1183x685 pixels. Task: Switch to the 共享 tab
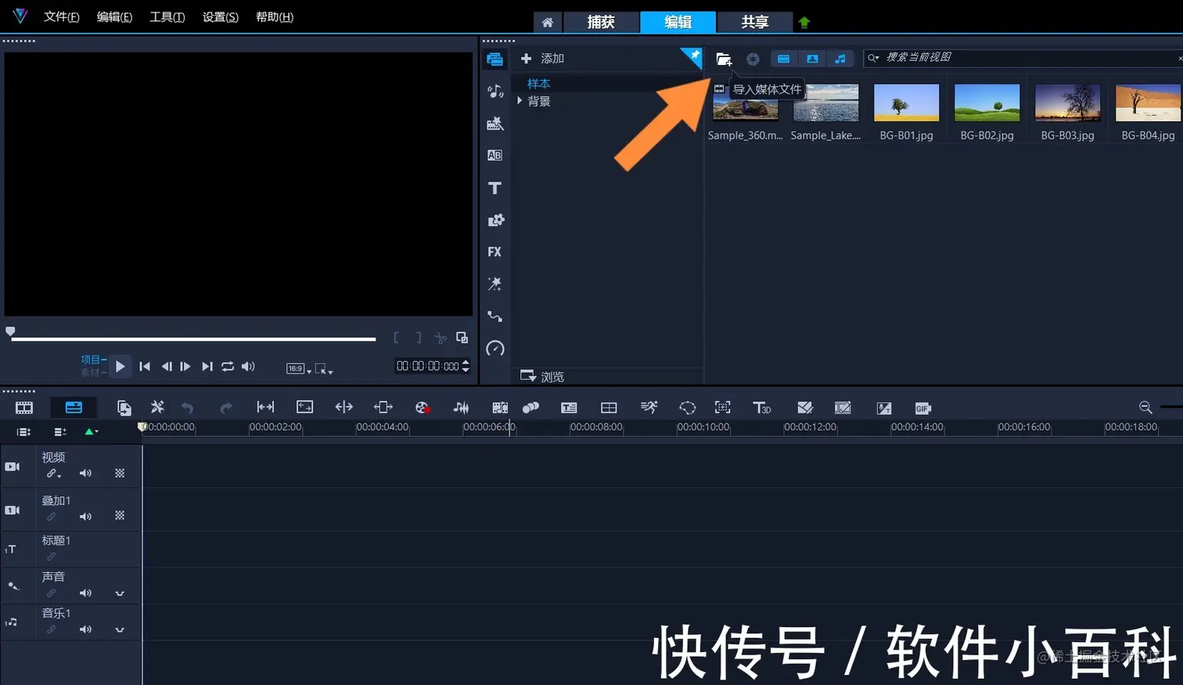(755, 22)
